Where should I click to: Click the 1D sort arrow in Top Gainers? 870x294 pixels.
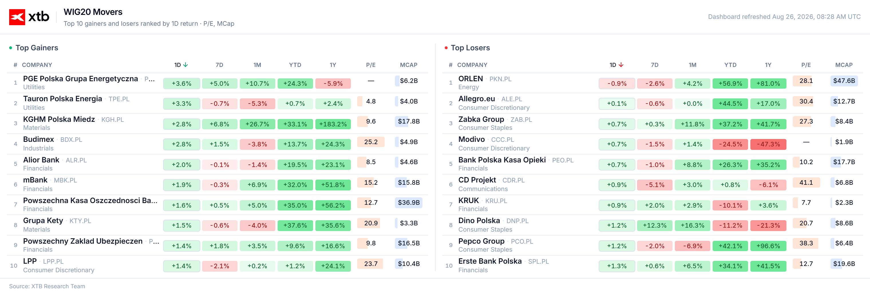tap(185, 65)
